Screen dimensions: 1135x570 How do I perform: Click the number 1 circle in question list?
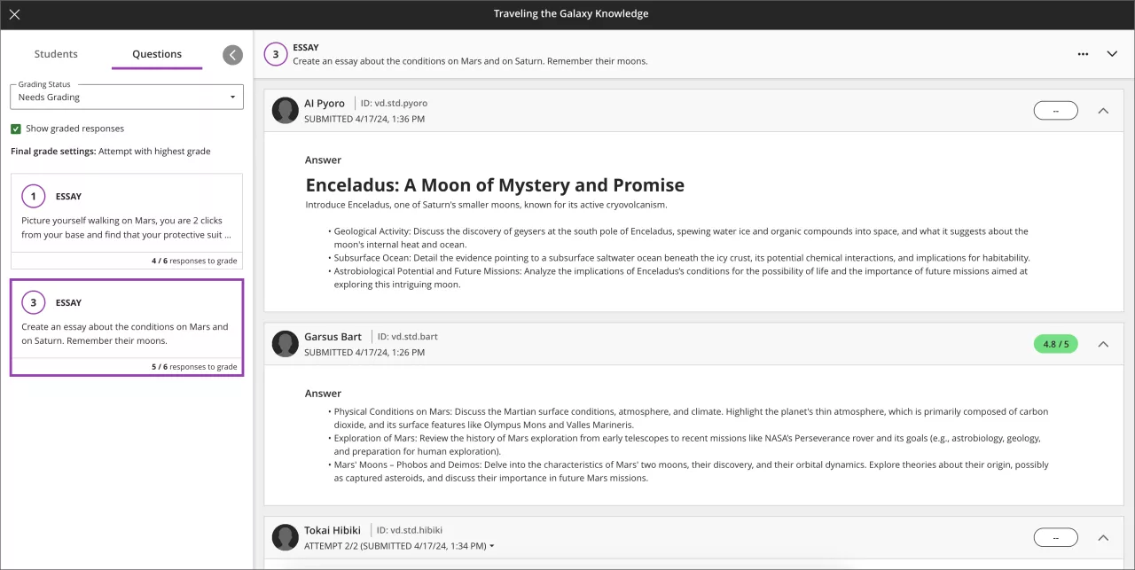34,197
